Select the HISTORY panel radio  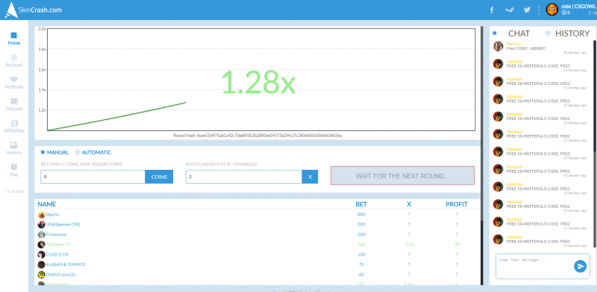click(548, 33)
